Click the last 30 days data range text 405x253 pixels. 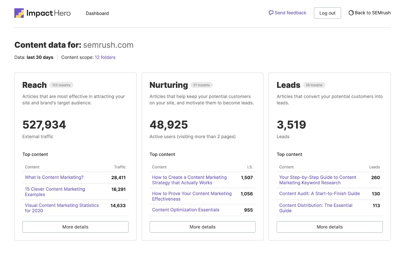(x=40, y=57)
